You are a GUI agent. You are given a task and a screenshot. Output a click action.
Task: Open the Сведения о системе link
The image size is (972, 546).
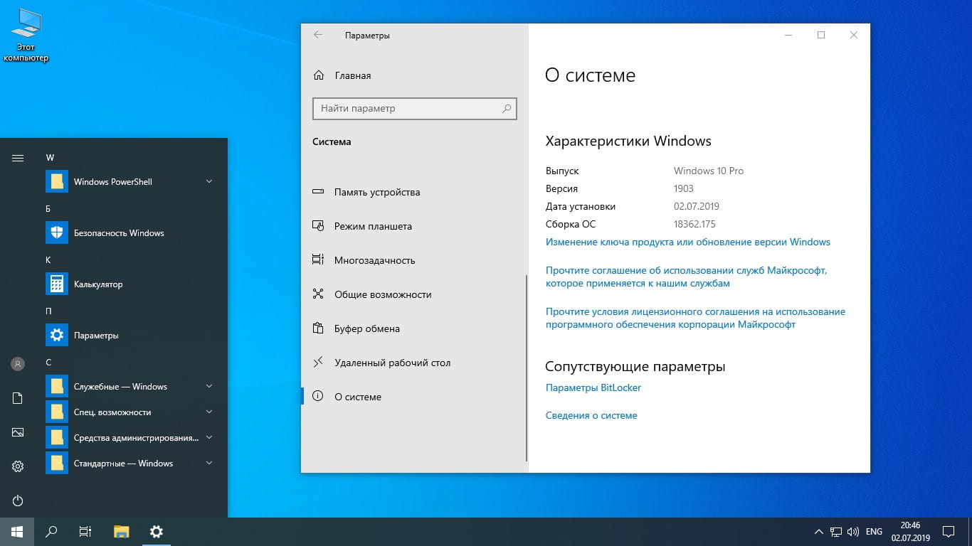(x=591, y=415)
